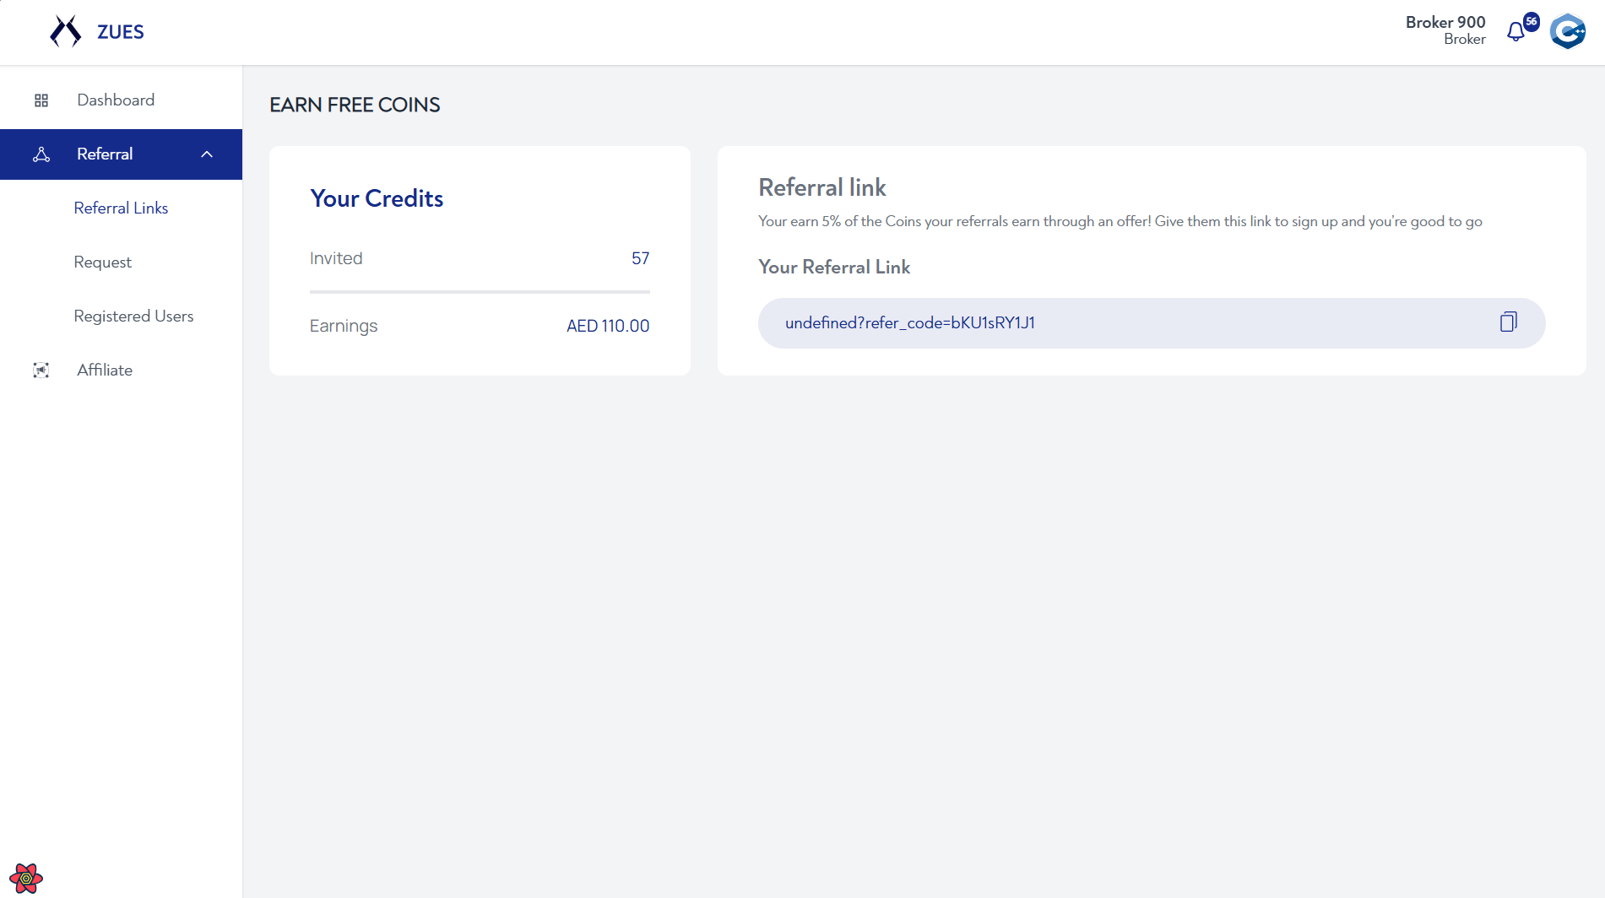The width and height of the screenshot is (1605, 898).
Task: Click the Dashboard grid icon
Action: [x=41, y=100]
